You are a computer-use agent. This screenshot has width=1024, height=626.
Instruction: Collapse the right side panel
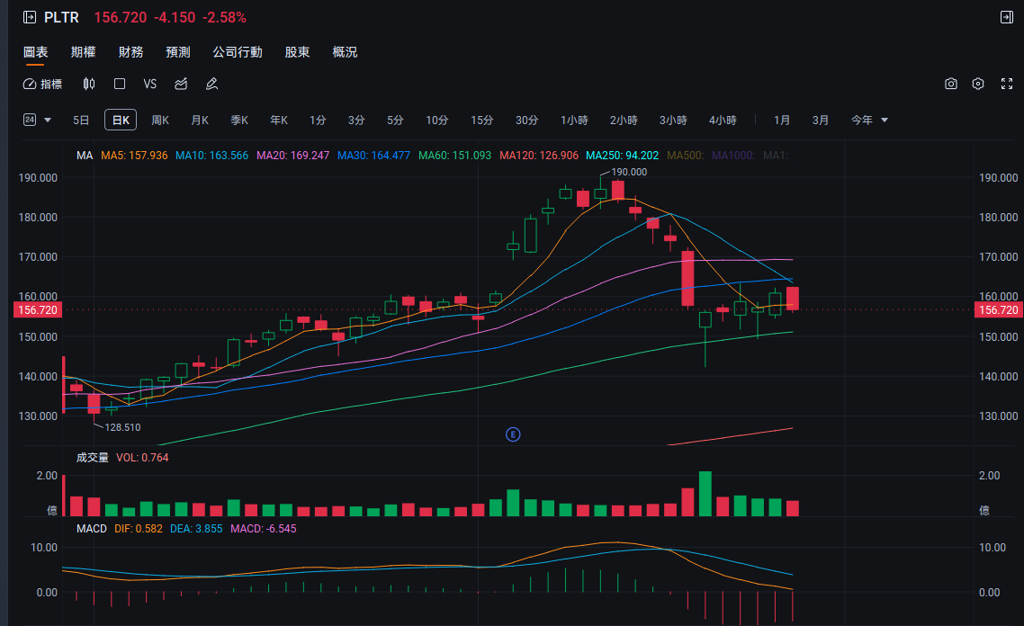pos(1006,17)
